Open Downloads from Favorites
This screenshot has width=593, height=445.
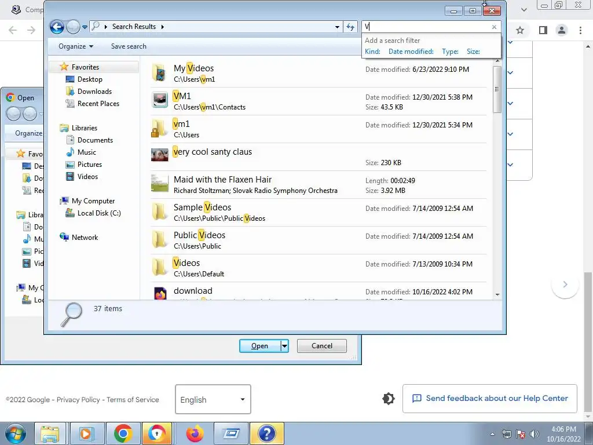point(94,91)
